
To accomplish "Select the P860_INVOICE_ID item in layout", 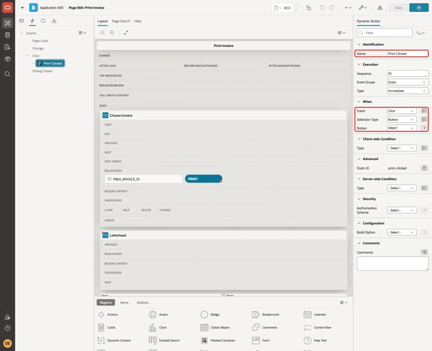I will (143, 179).
